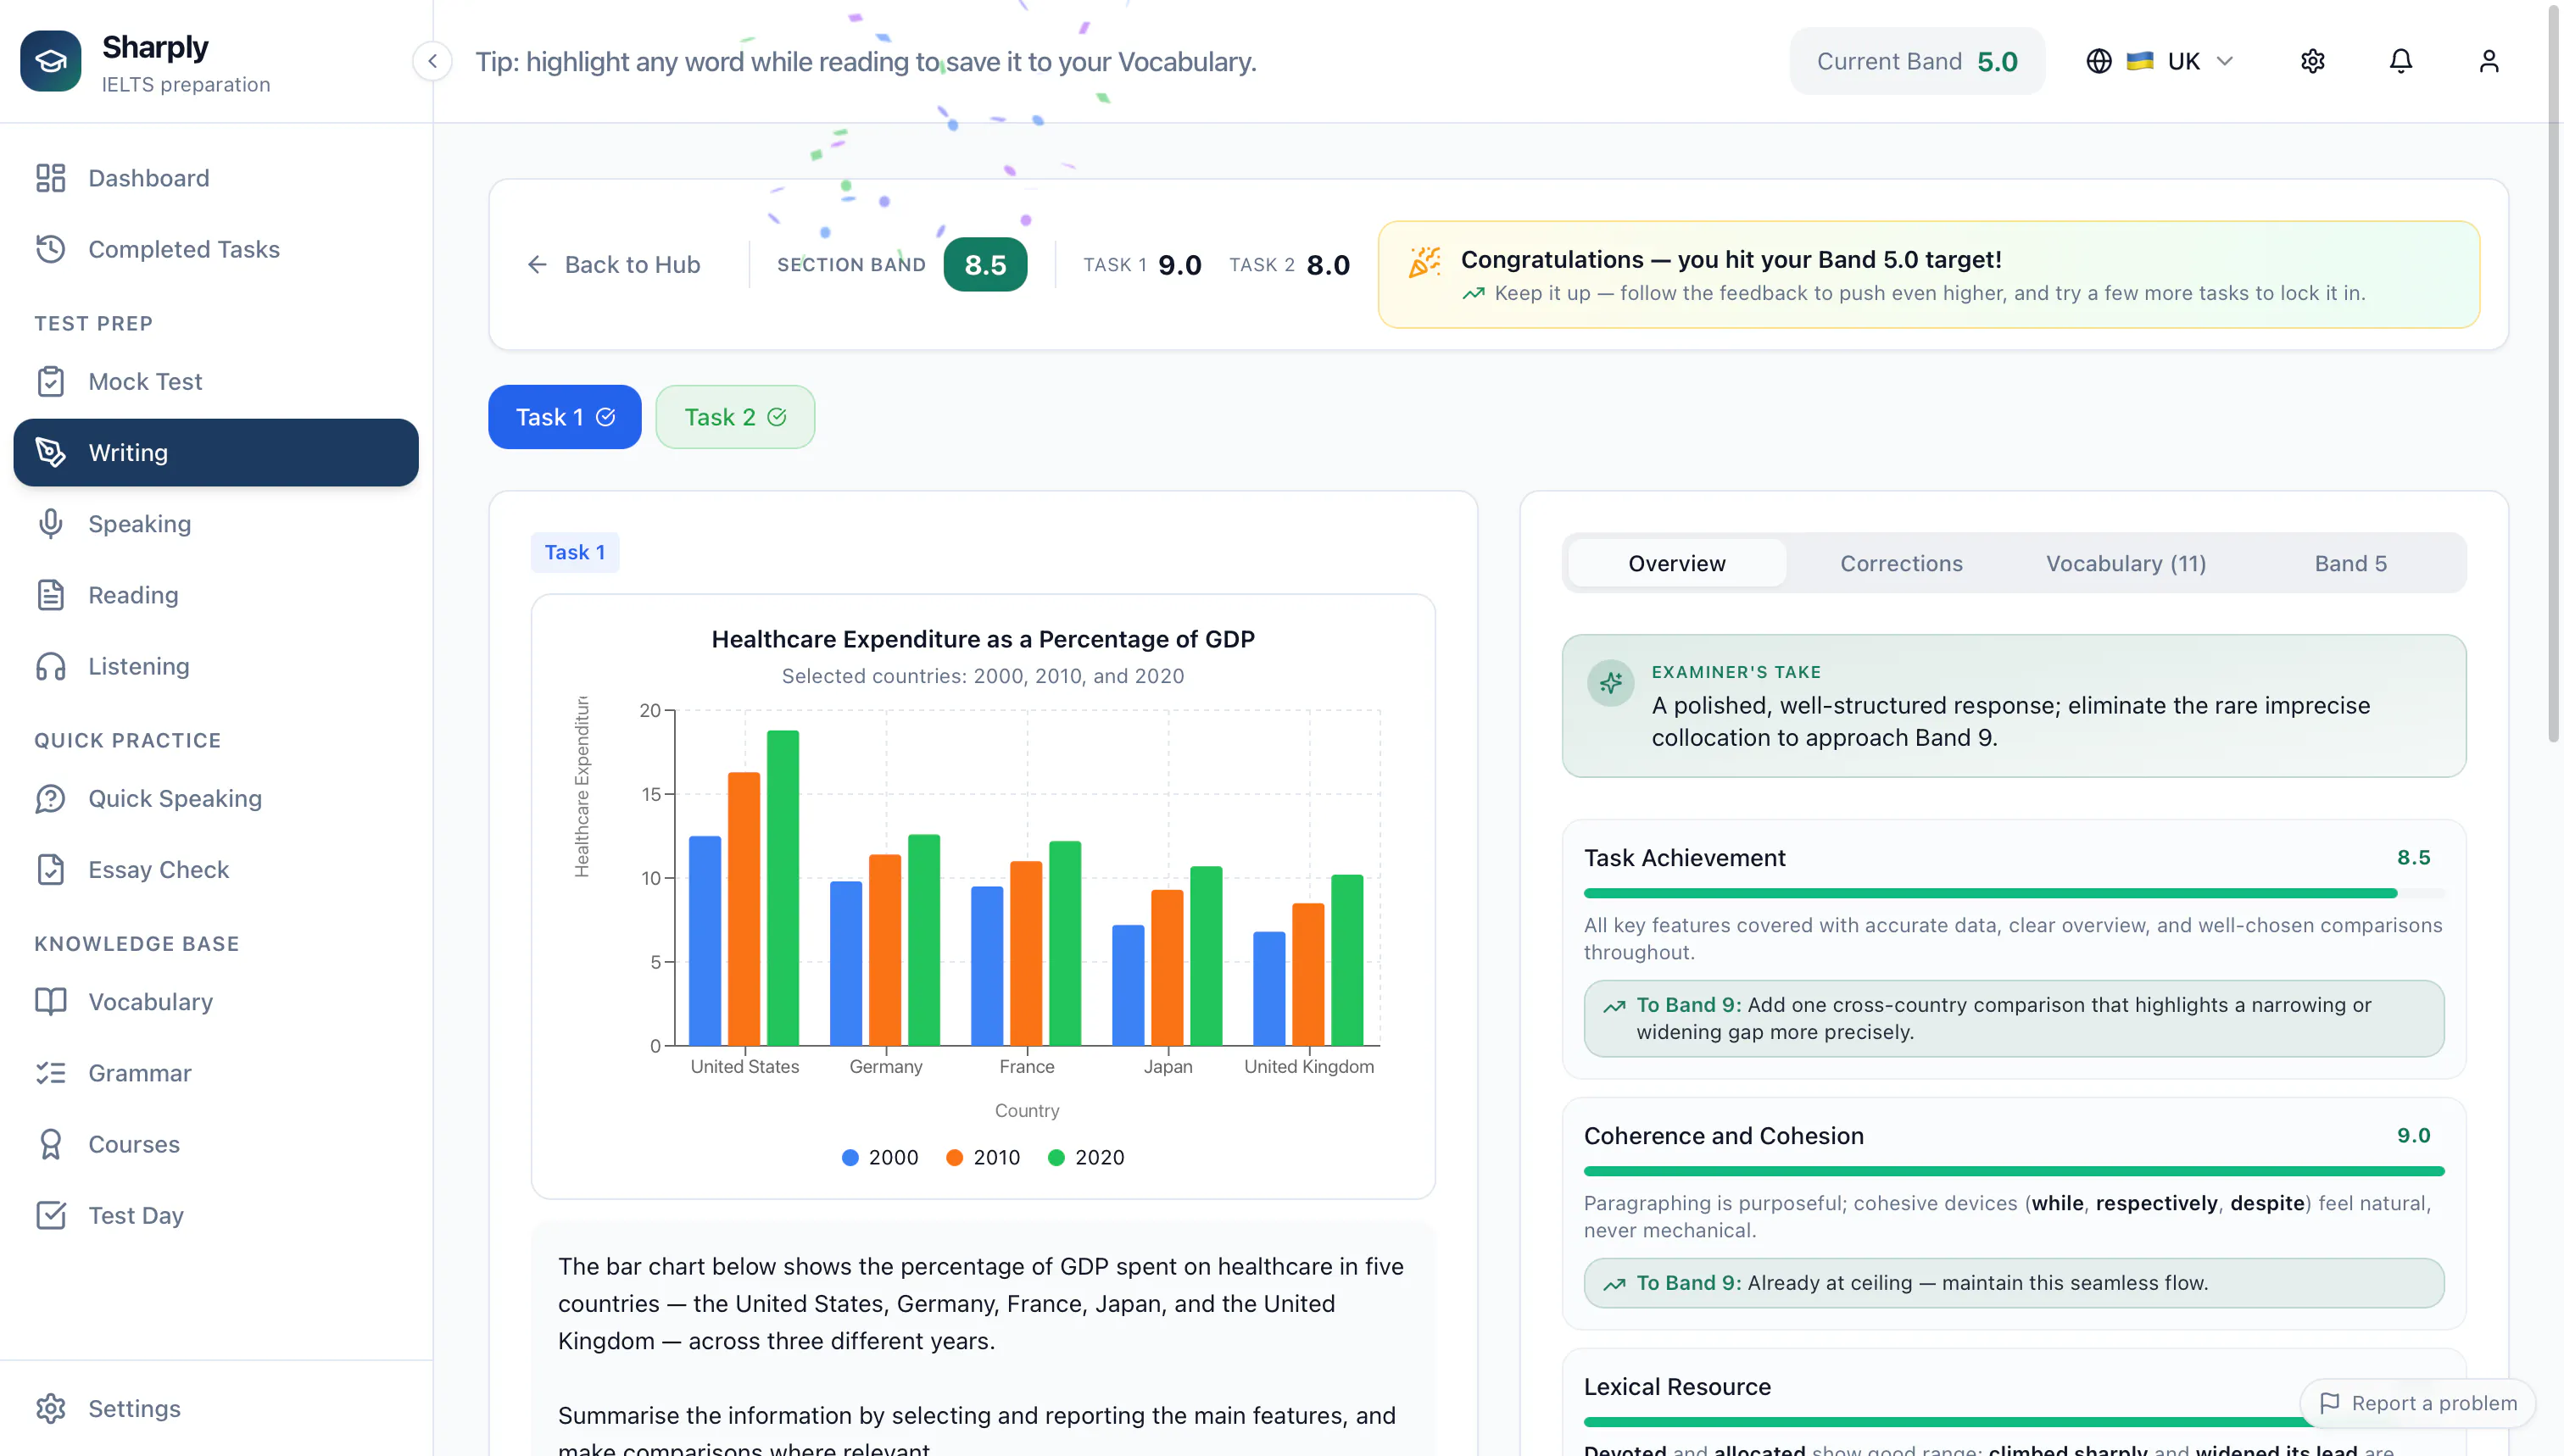The height and width of the screenshot is (1456, 2564).
Task: Open the user profile icon
Action: coord(2489,61)
